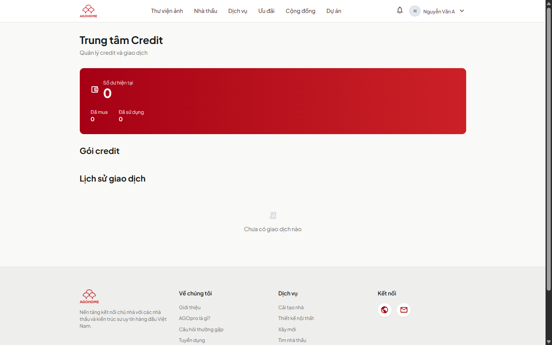
Task: Open the Thư viện ảnh menu
Action: pyautogui.click(x=167, y=11)
